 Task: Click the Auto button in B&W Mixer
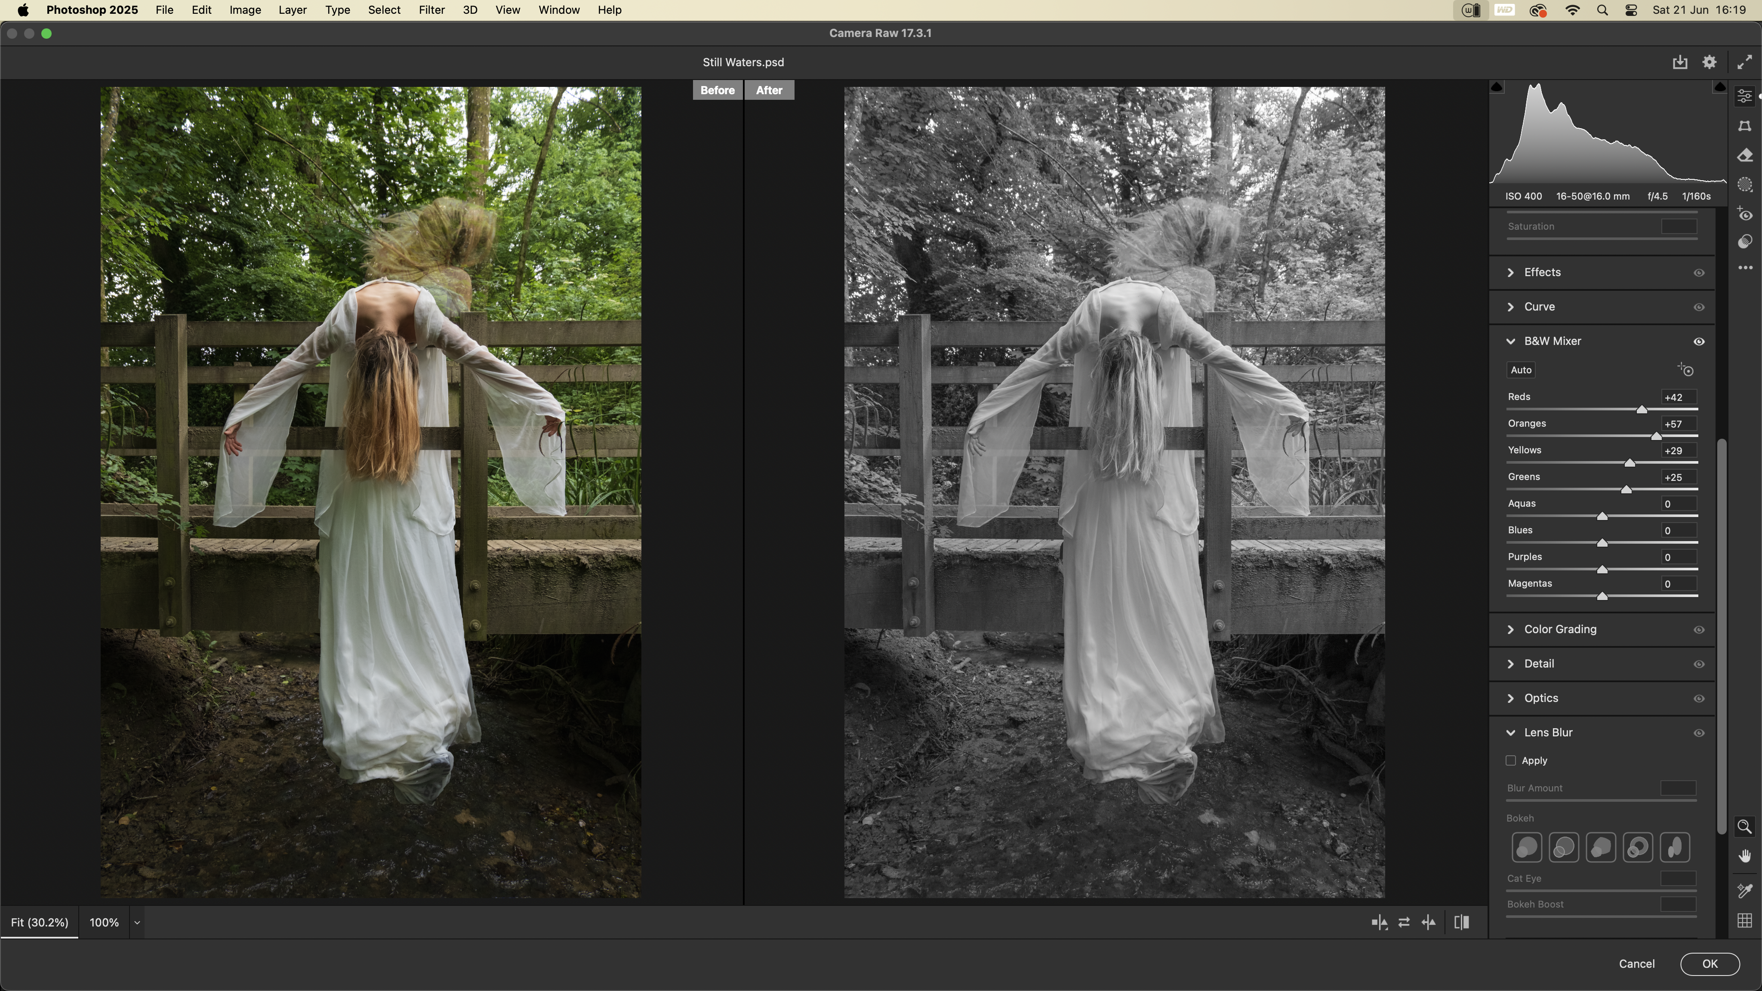click(1521, 370)
